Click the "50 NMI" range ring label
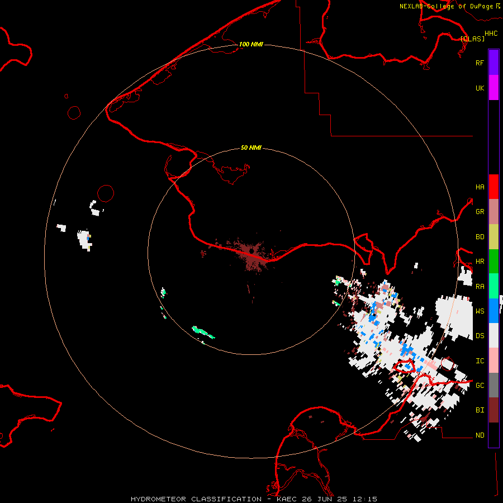Viewport: 503px width, 503px height. (x=251, y=148)
